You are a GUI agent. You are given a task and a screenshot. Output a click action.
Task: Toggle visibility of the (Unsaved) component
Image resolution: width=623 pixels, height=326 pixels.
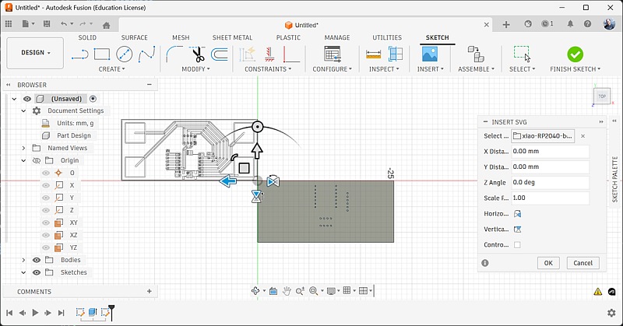27,99
